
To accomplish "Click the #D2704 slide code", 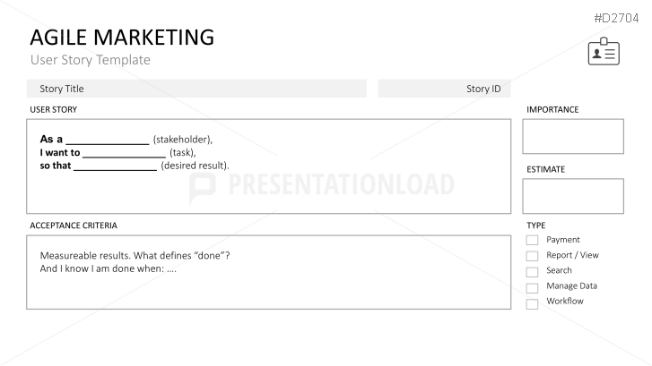I will 616,18.
